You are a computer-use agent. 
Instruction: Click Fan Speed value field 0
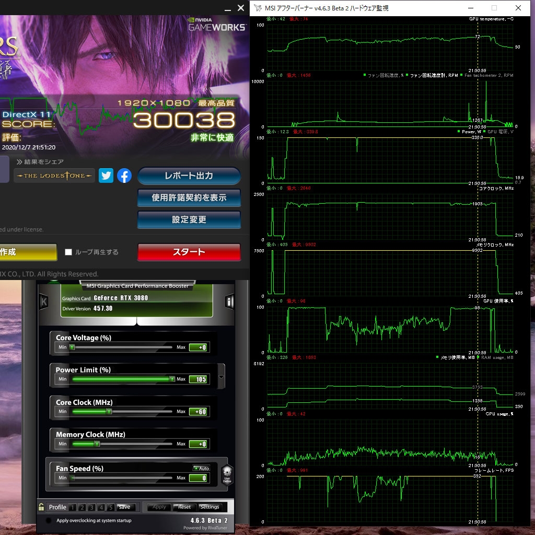coord(198,478)
